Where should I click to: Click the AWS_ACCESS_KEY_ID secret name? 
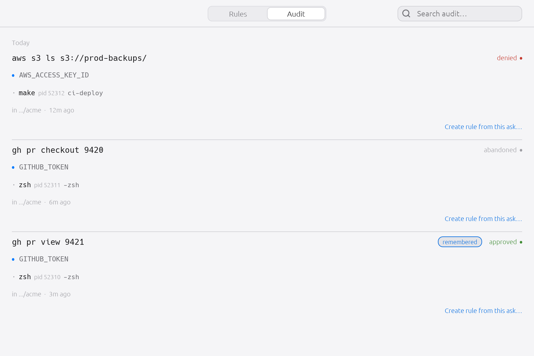click(x=54, y=75)
